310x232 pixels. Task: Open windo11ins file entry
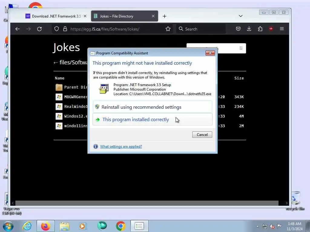coord(75,126)
